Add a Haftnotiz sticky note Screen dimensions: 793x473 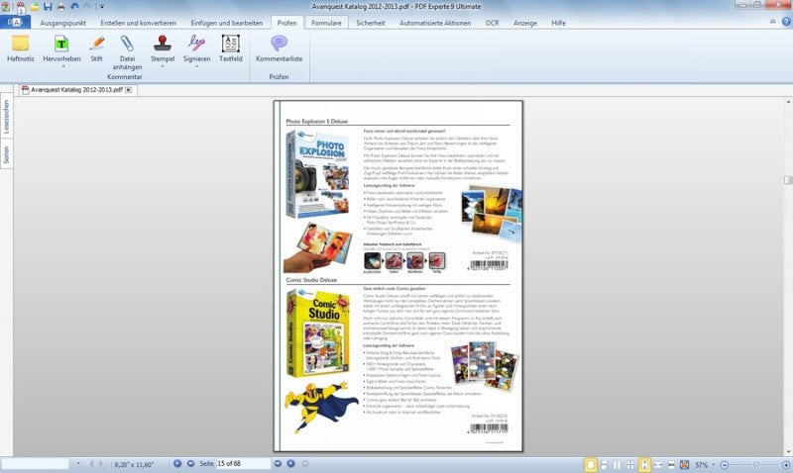click(20, 48)
